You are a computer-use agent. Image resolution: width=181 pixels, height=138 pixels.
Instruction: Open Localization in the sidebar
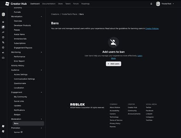tap(19, 88)
